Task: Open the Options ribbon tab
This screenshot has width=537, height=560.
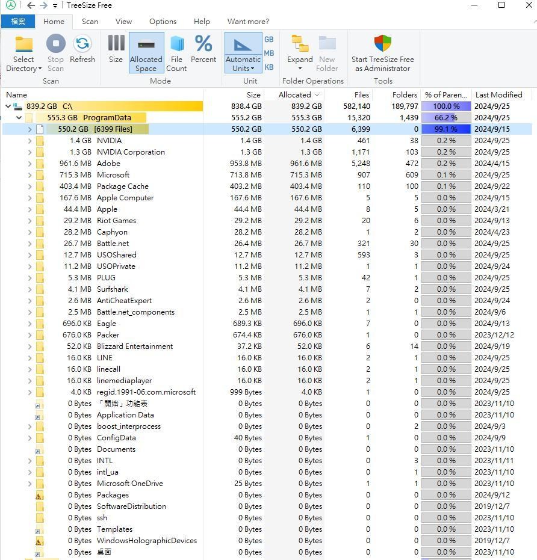Action: (x=163, y=21)
